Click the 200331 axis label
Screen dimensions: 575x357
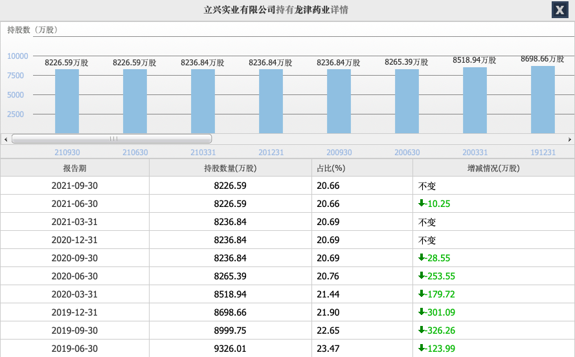[475, 153]
